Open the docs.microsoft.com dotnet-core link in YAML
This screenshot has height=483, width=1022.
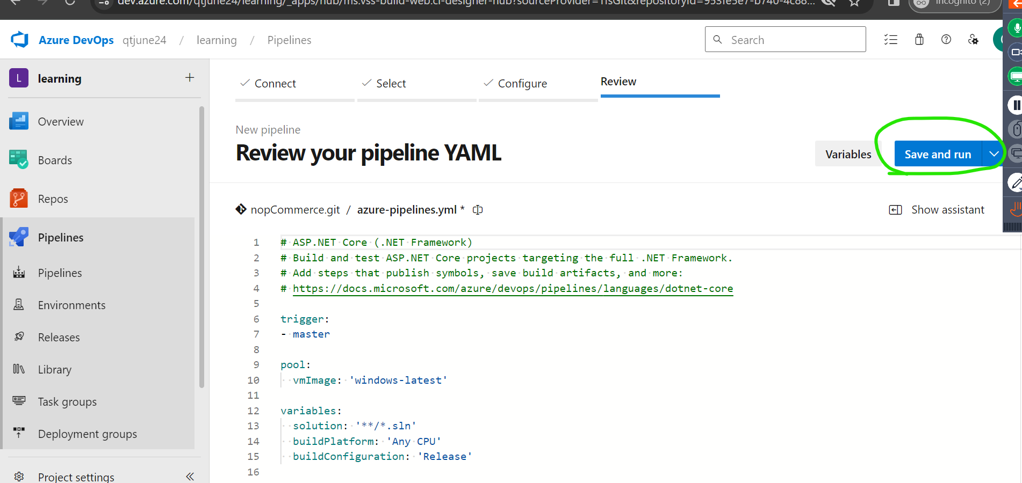(513, 288)
